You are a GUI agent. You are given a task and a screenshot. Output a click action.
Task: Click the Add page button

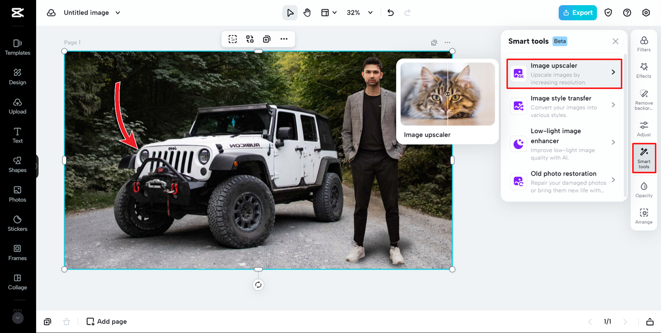106,322
